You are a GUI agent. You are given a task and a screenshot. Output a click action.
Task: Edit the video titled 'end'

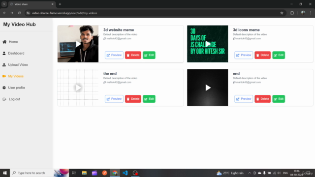click(279, 99)
